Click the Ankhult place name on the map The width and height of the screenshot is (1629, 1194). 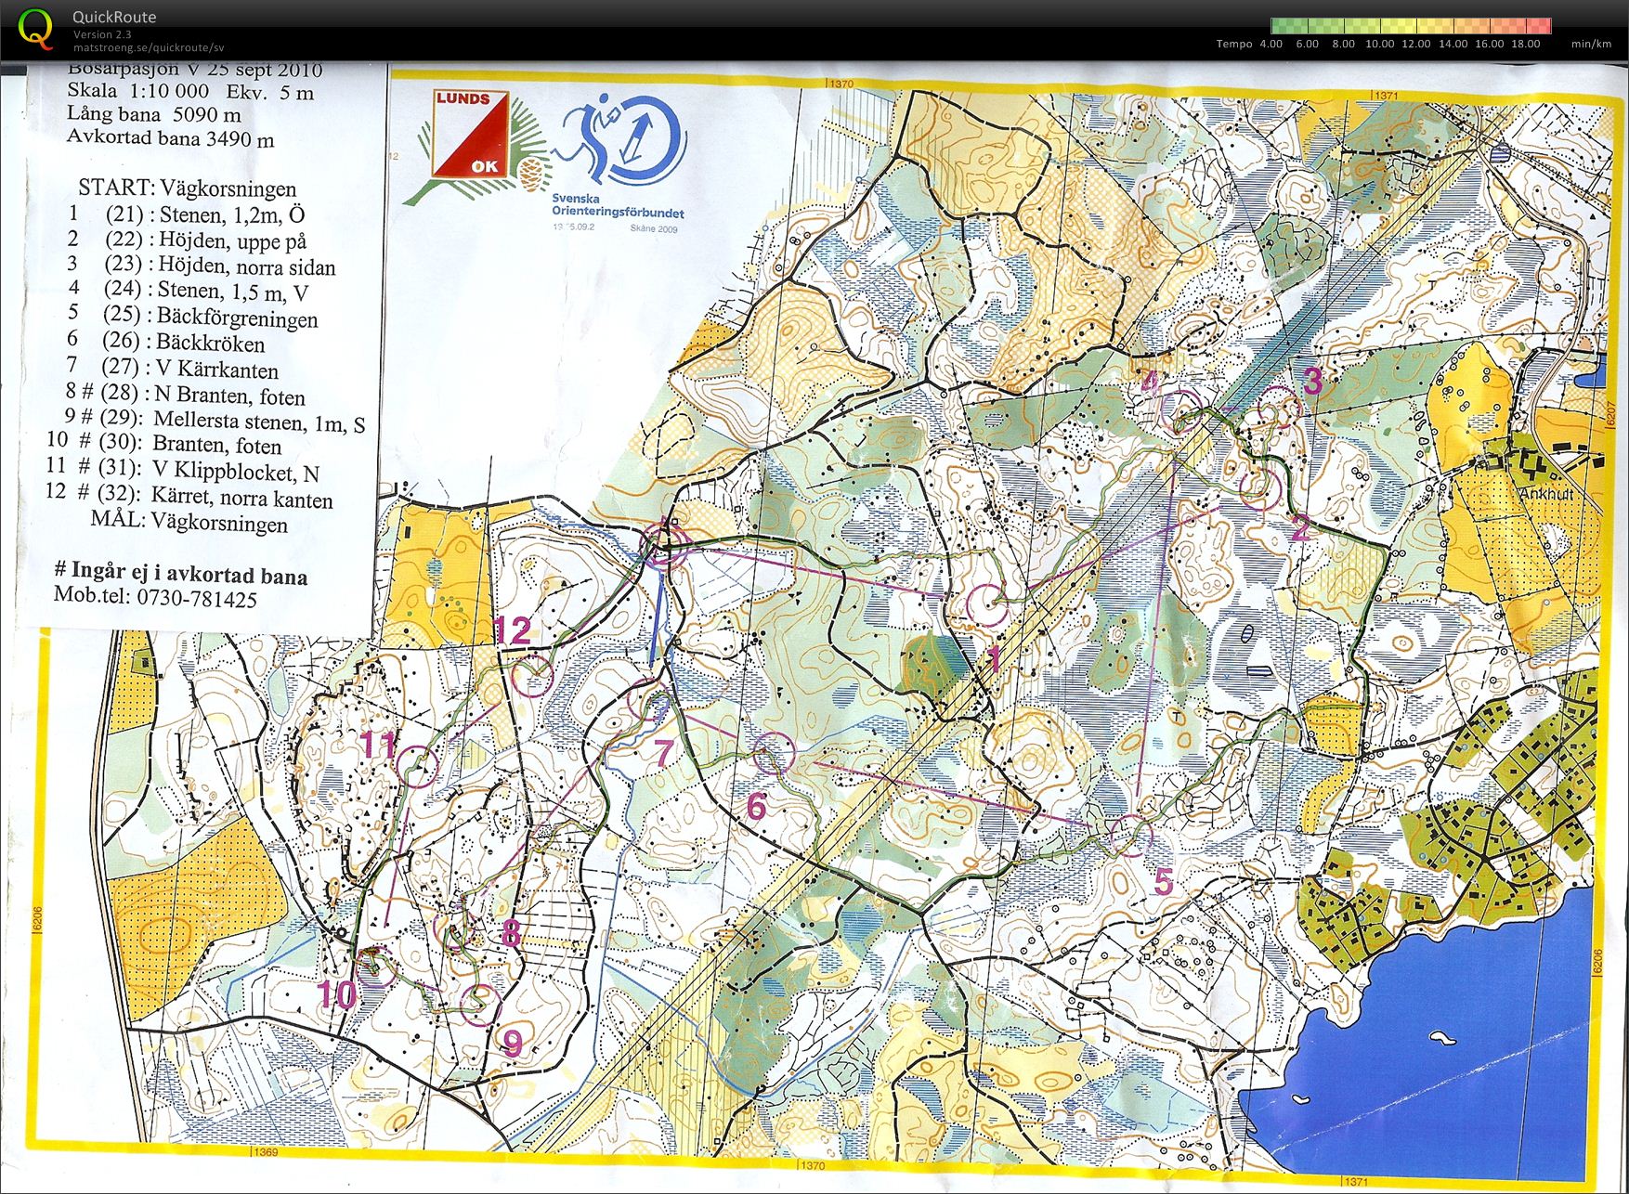tap(1545, 494)
